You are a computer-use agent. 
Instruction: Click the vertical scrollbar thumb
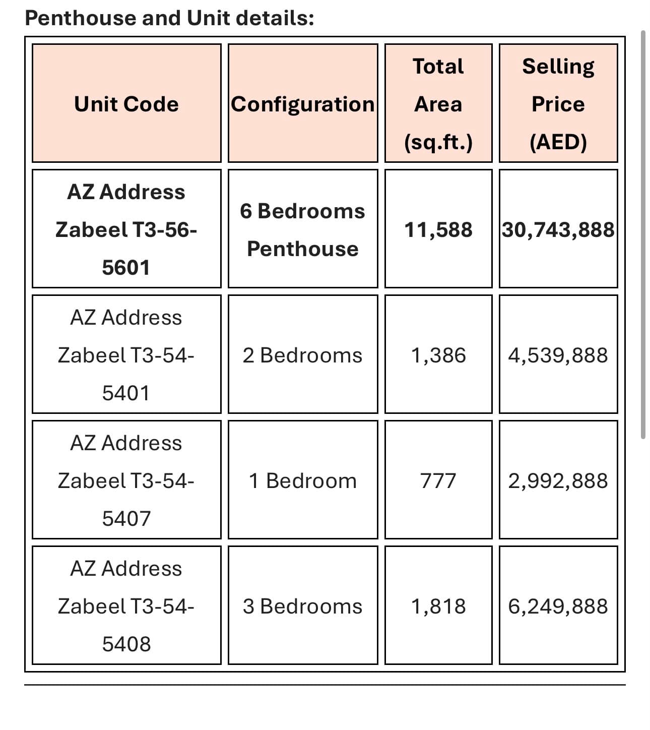[643, 234]
